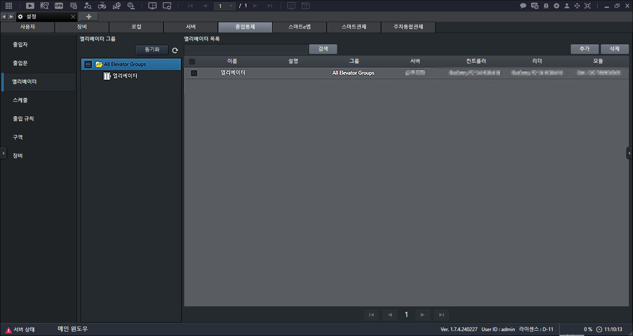Viewport: 633px width, 336px height.
Task: Check the select-all checkbox in list header
Action: 192,61
